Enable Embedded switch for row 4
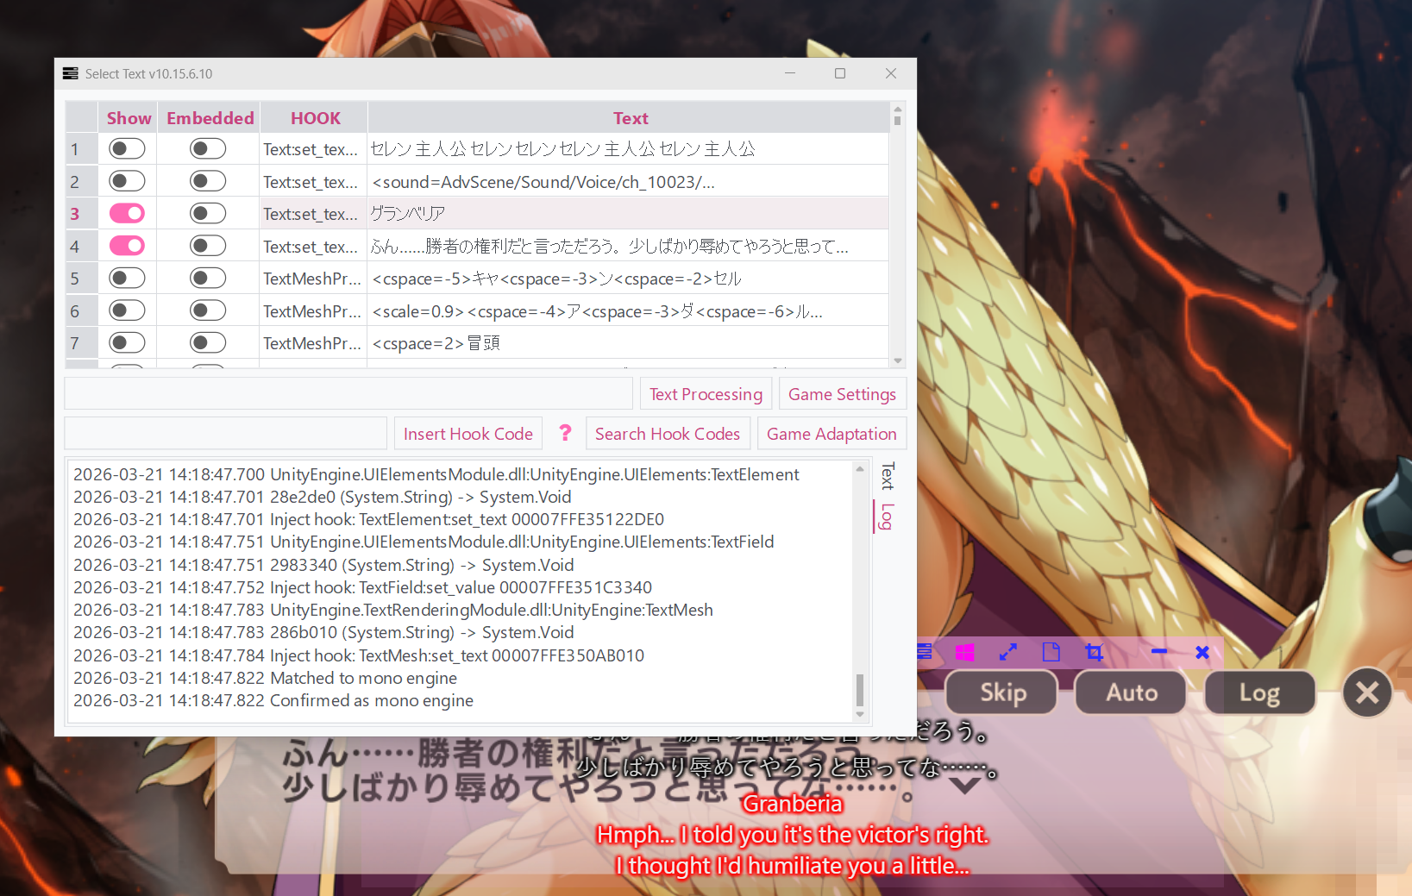 click(x=208, y=246)
